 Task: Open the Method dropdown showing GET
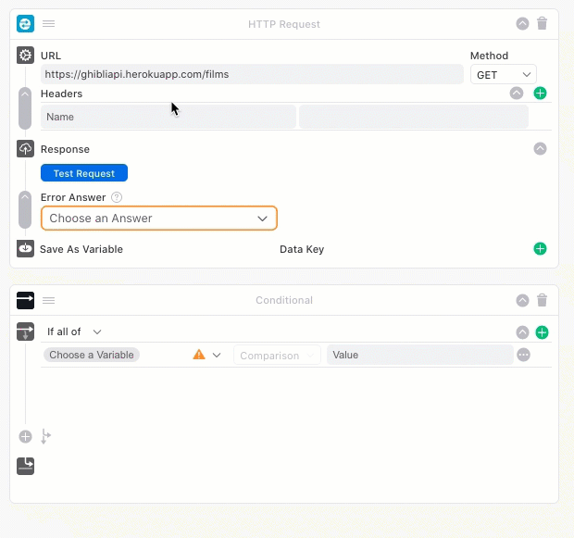tap(503, 74)
